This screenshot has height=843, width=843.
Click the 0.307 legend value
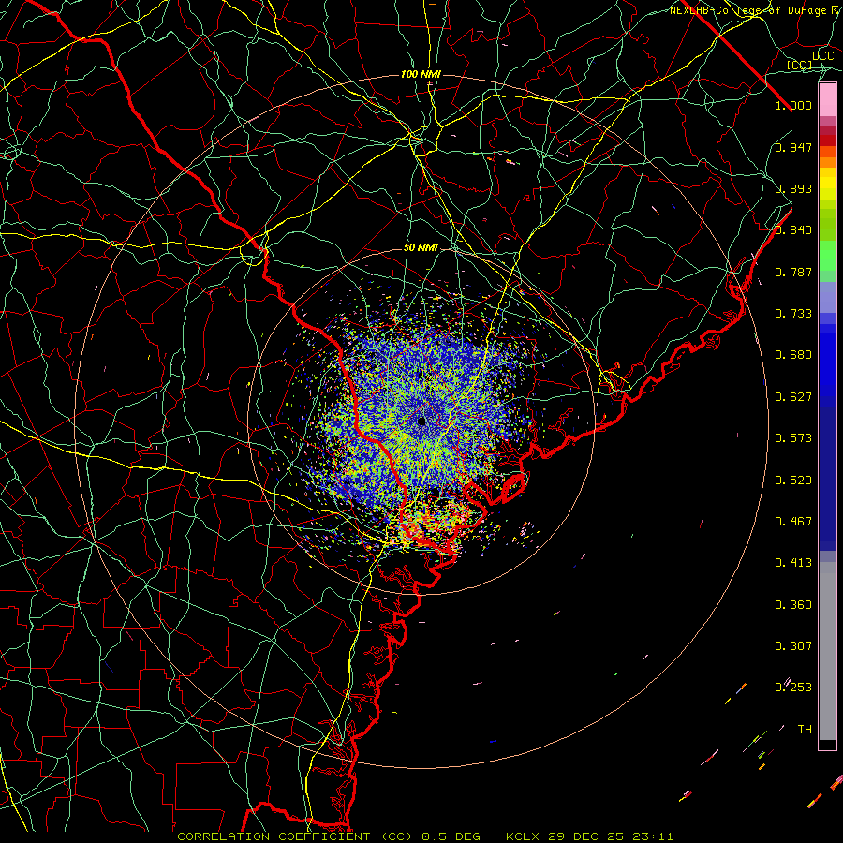click(793, 646)
